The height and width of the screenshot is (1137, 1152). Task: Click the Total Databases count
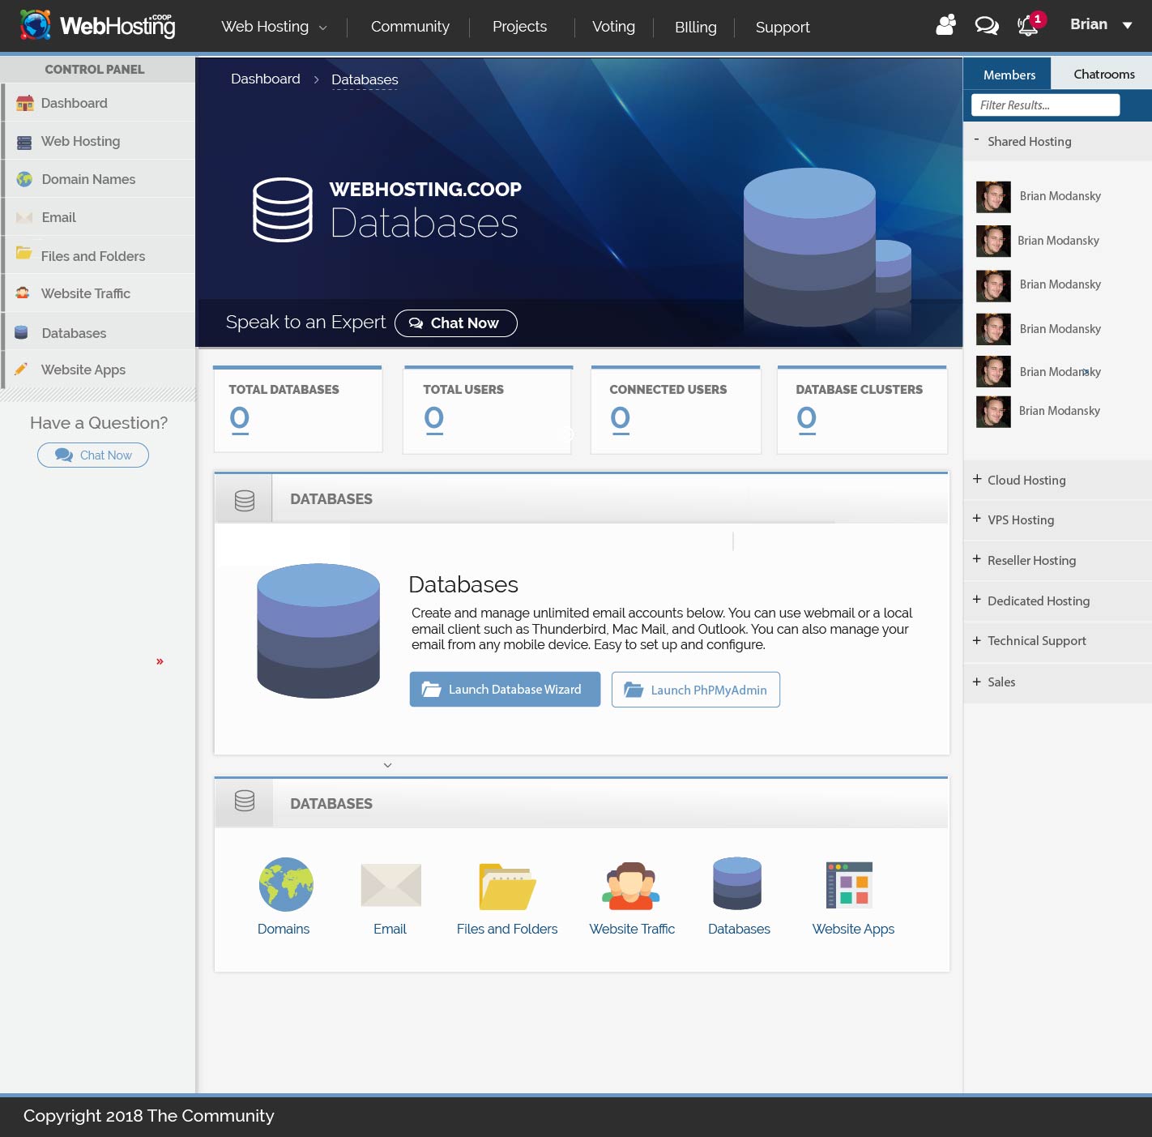[240, 418]
